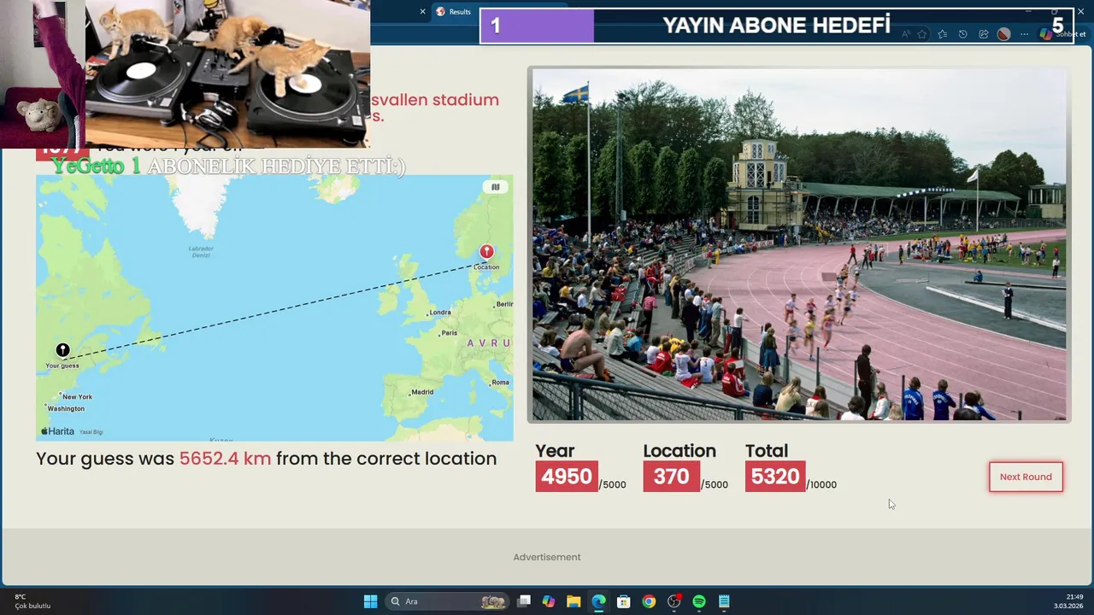Click the taskbar search box Ara
The height and width of the screenshot is (615, 1094).
point(447,601)
